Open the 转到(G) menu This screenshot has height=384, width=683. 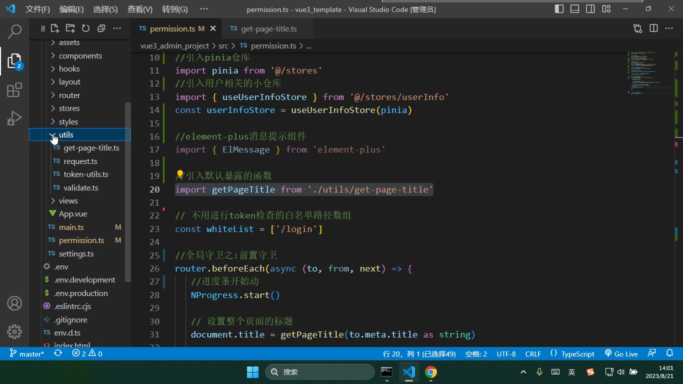point(175,9)
